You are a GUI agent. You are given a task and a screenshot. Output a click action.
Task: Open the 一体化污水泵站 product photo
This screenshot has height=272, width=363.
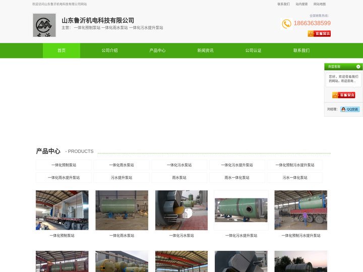pyautogui.click(x=181, y=210)
